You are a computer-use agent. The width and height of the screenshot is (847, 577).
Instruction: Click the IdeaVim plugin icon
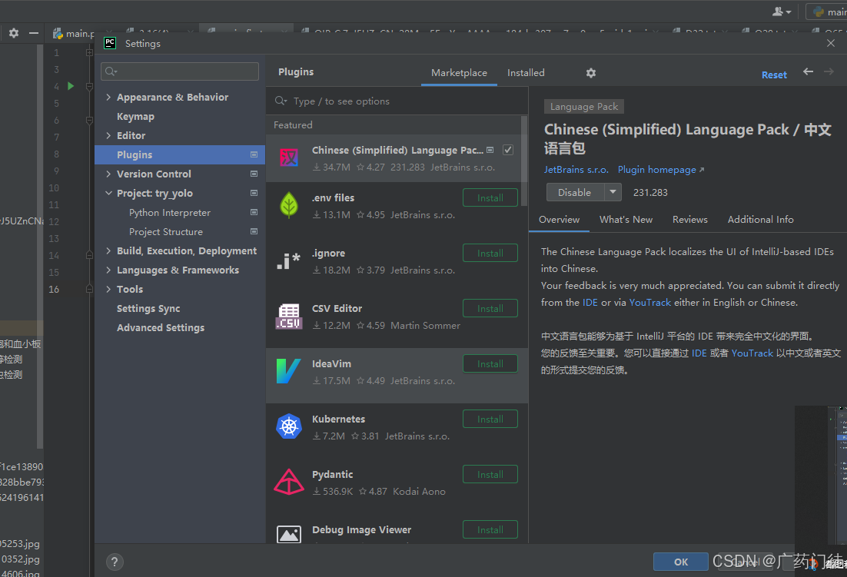pyautogui.click(x=289, y=371)
